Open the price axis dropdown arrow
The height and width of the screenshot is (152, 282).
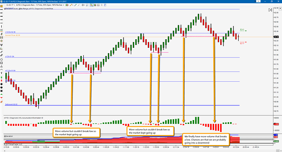pos(280,9)
